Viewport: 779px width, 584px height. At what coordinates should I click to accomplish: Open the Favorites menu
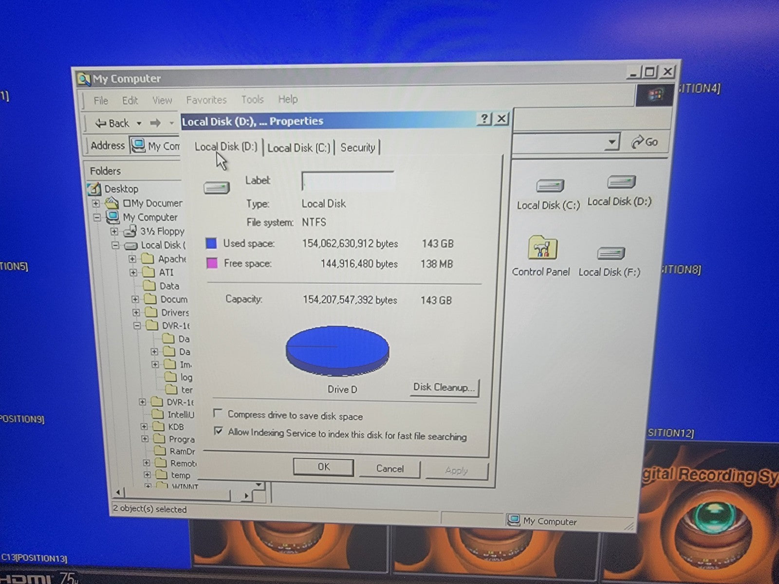[206, 100]
